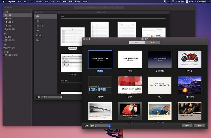Open the 편집 menu
Image resolution: width=211 pixels, height=138 pixels.
pos(25,1)
